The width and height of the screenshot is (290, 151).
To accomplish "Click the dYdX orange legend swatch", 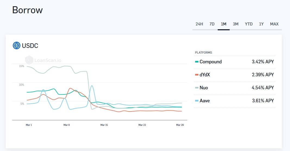I will (197, 75).
